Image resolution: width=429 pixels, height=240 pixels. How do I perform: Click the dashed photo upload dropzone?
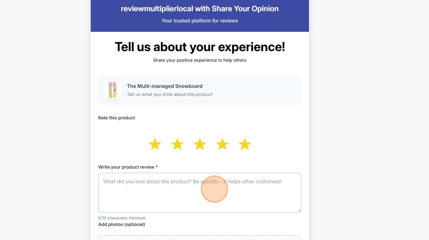(200, 238)
